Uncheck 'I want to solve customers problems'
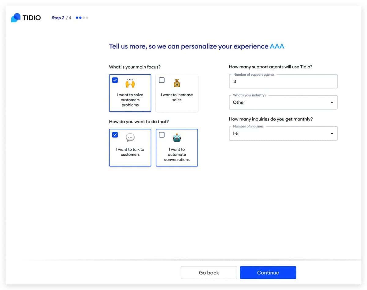Viewport: 367px width, 290px height. (115, 80)
